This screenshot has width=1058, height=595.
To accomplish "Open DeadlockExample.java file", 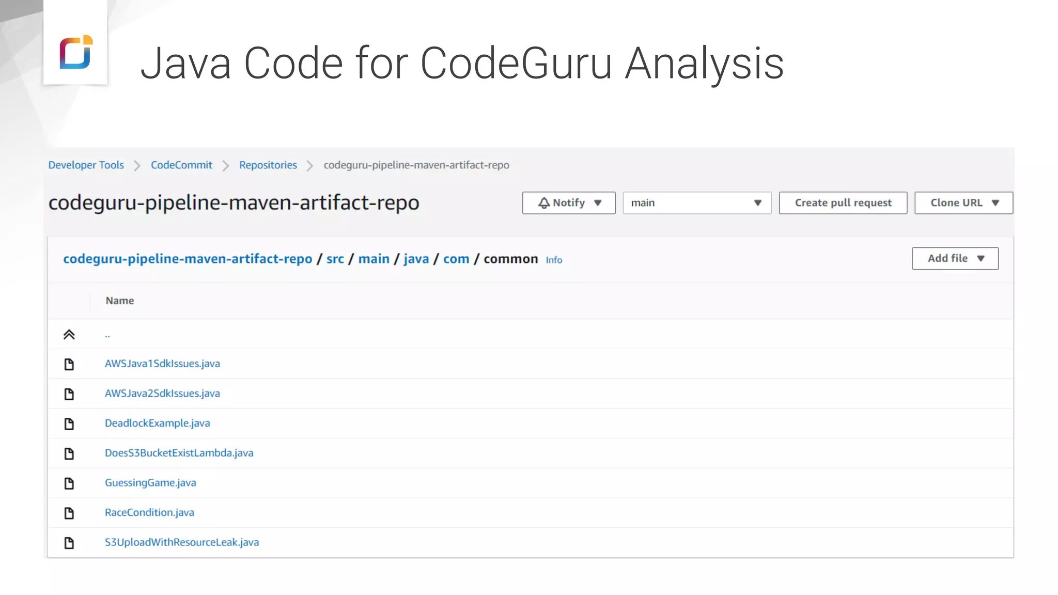I will (158, 423).
